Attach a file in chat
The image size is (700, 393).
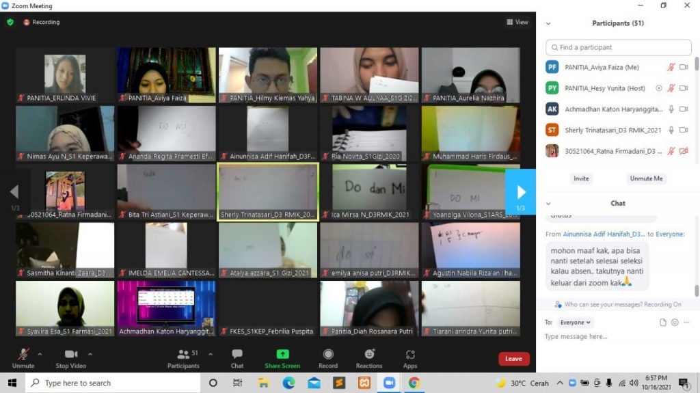pos(662,323)
